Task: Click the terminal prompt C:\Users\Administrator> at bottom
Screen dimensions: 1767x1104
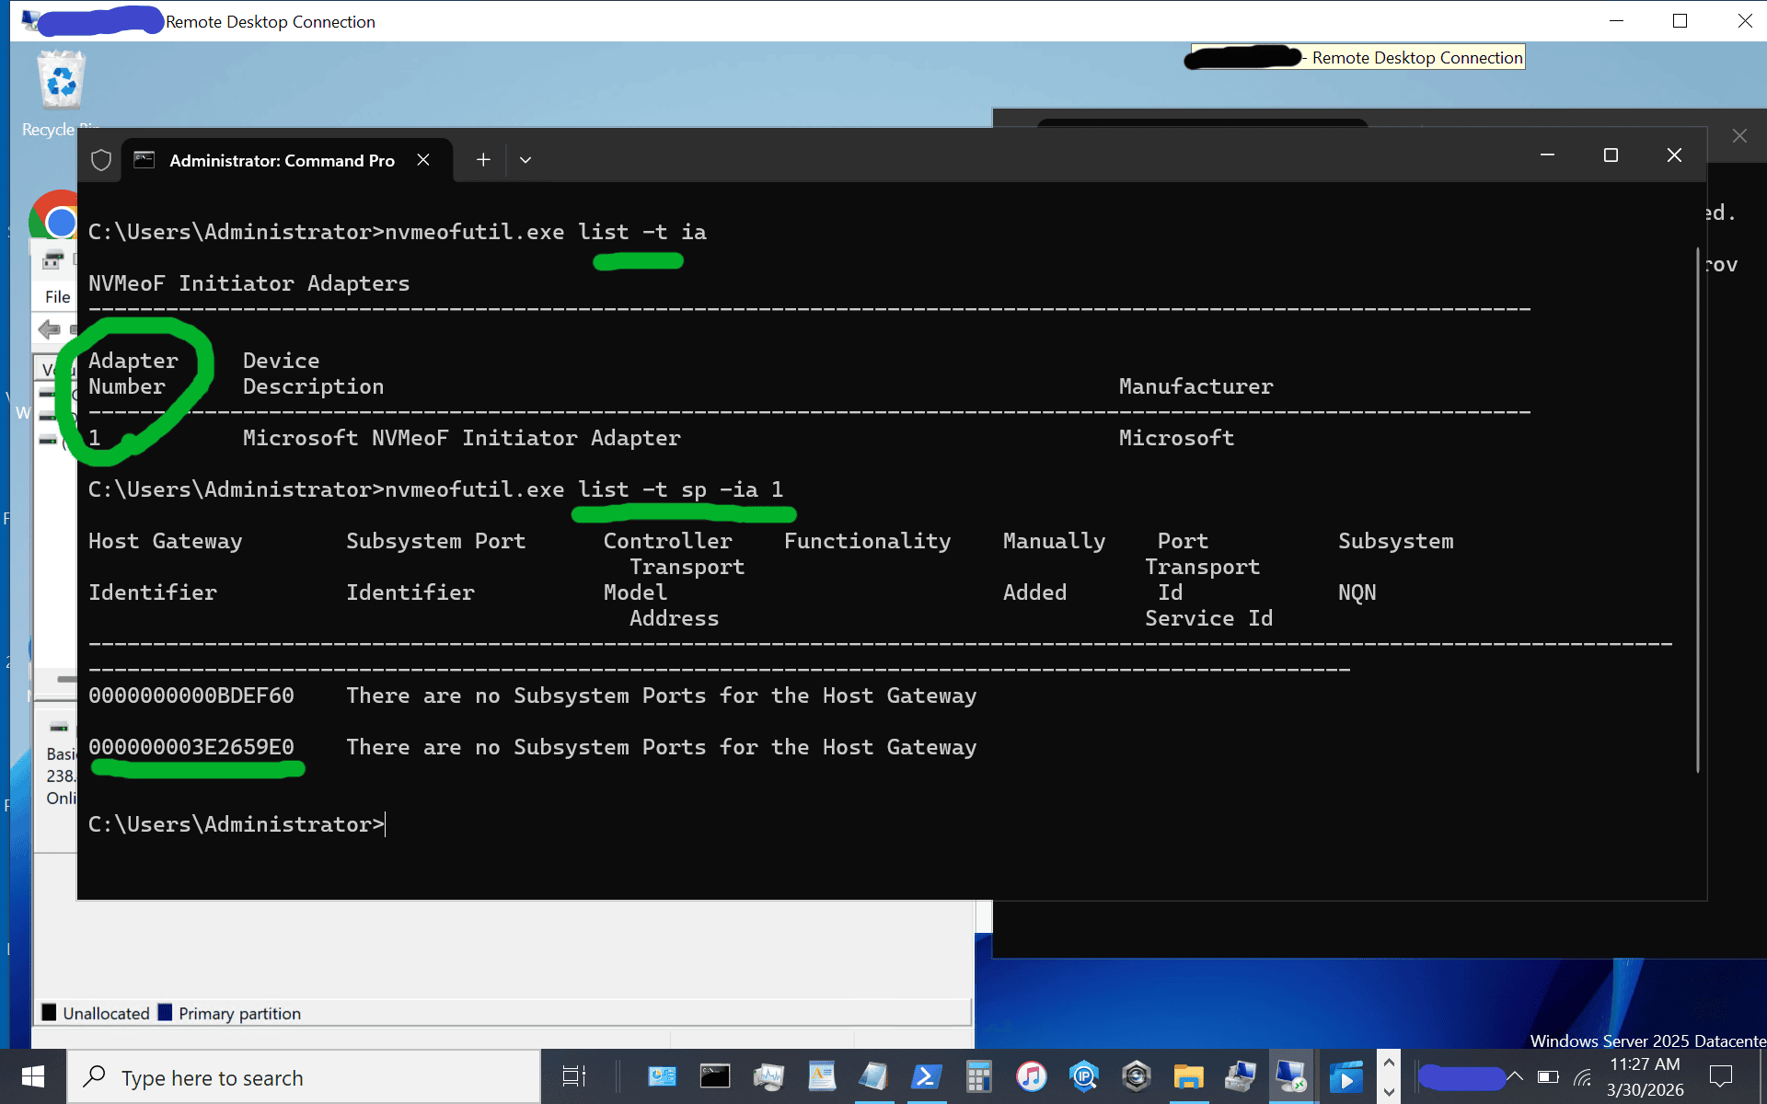Action: pyautogui.click(x=236, y=824)
